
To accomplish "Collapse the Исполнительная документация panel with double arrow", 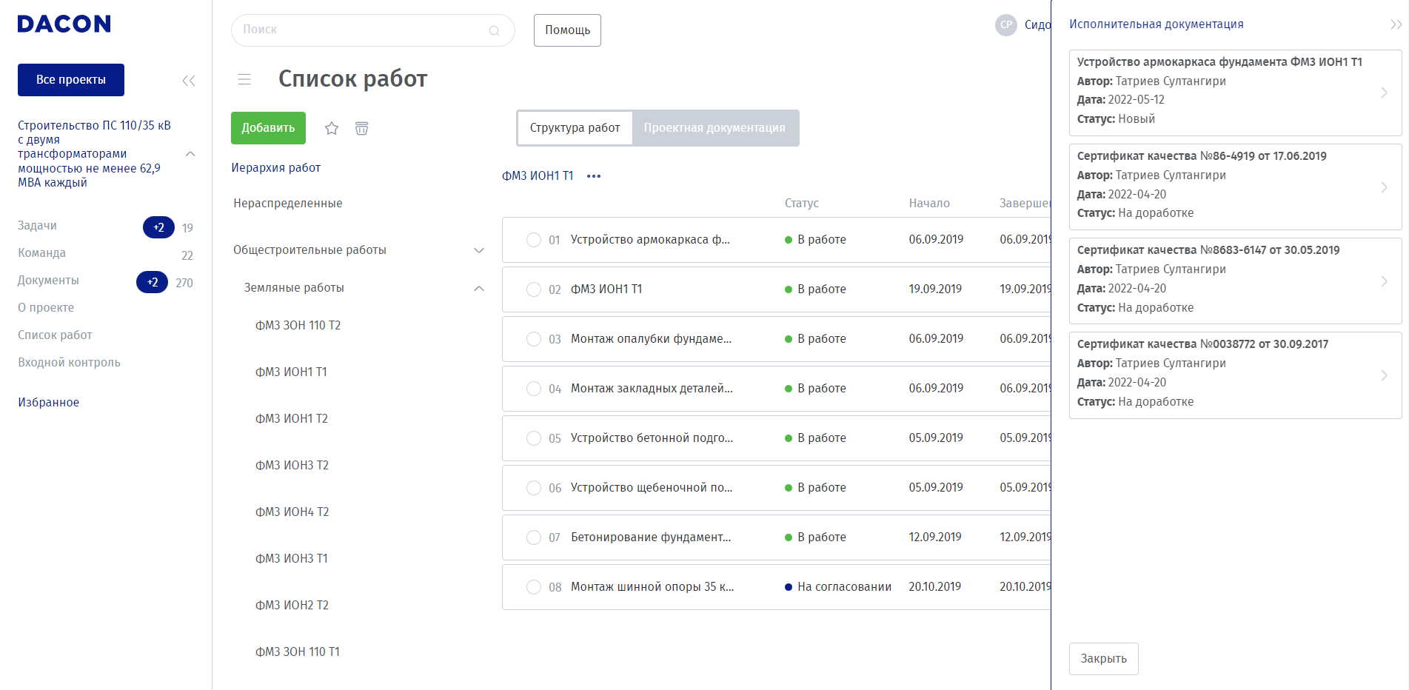I will coord(1396,24).
